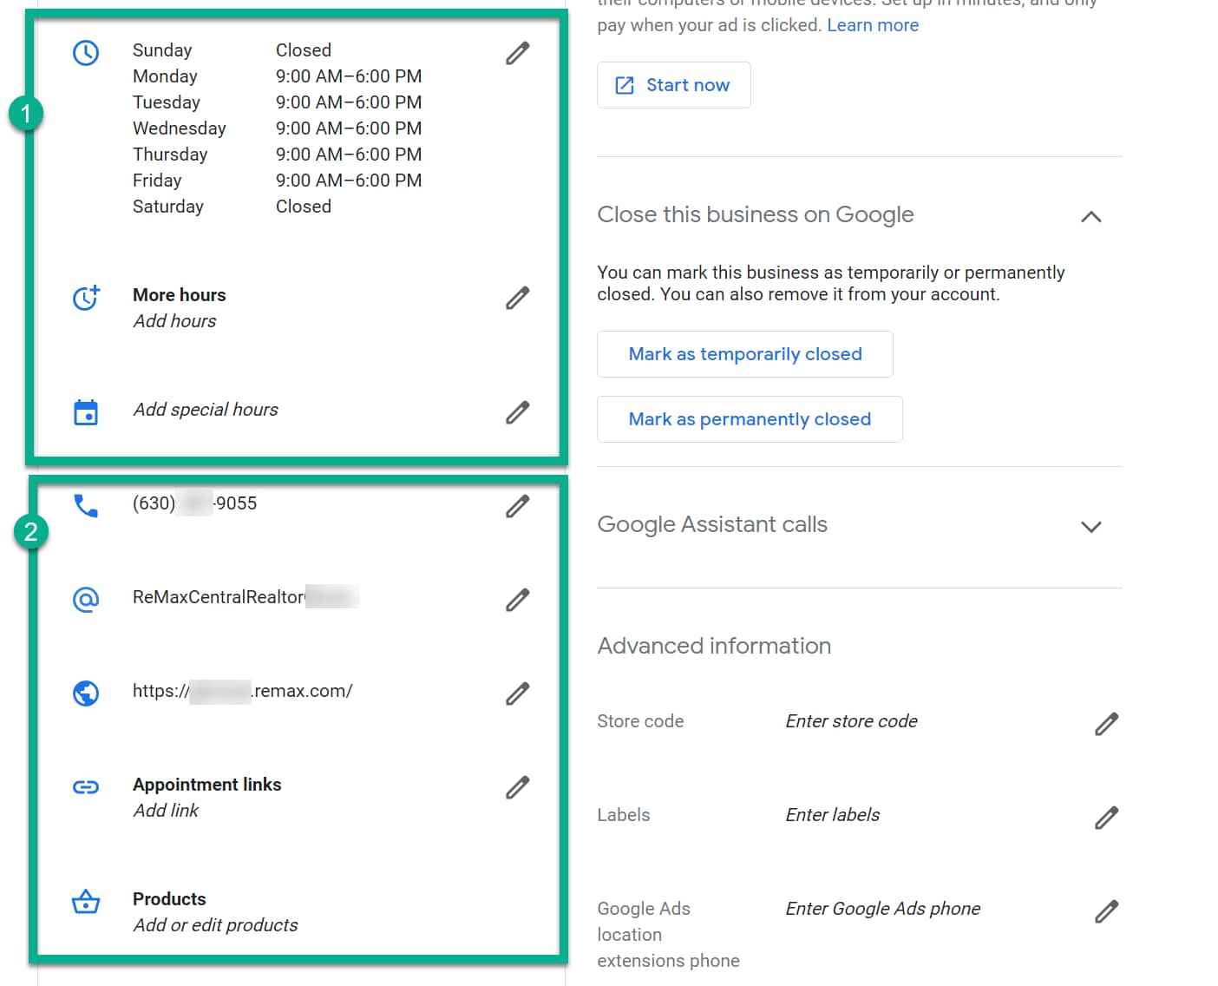1218x986 pixels.
Task: Edit business hours with the pencil icon
Action: click(x=518, y=53)
